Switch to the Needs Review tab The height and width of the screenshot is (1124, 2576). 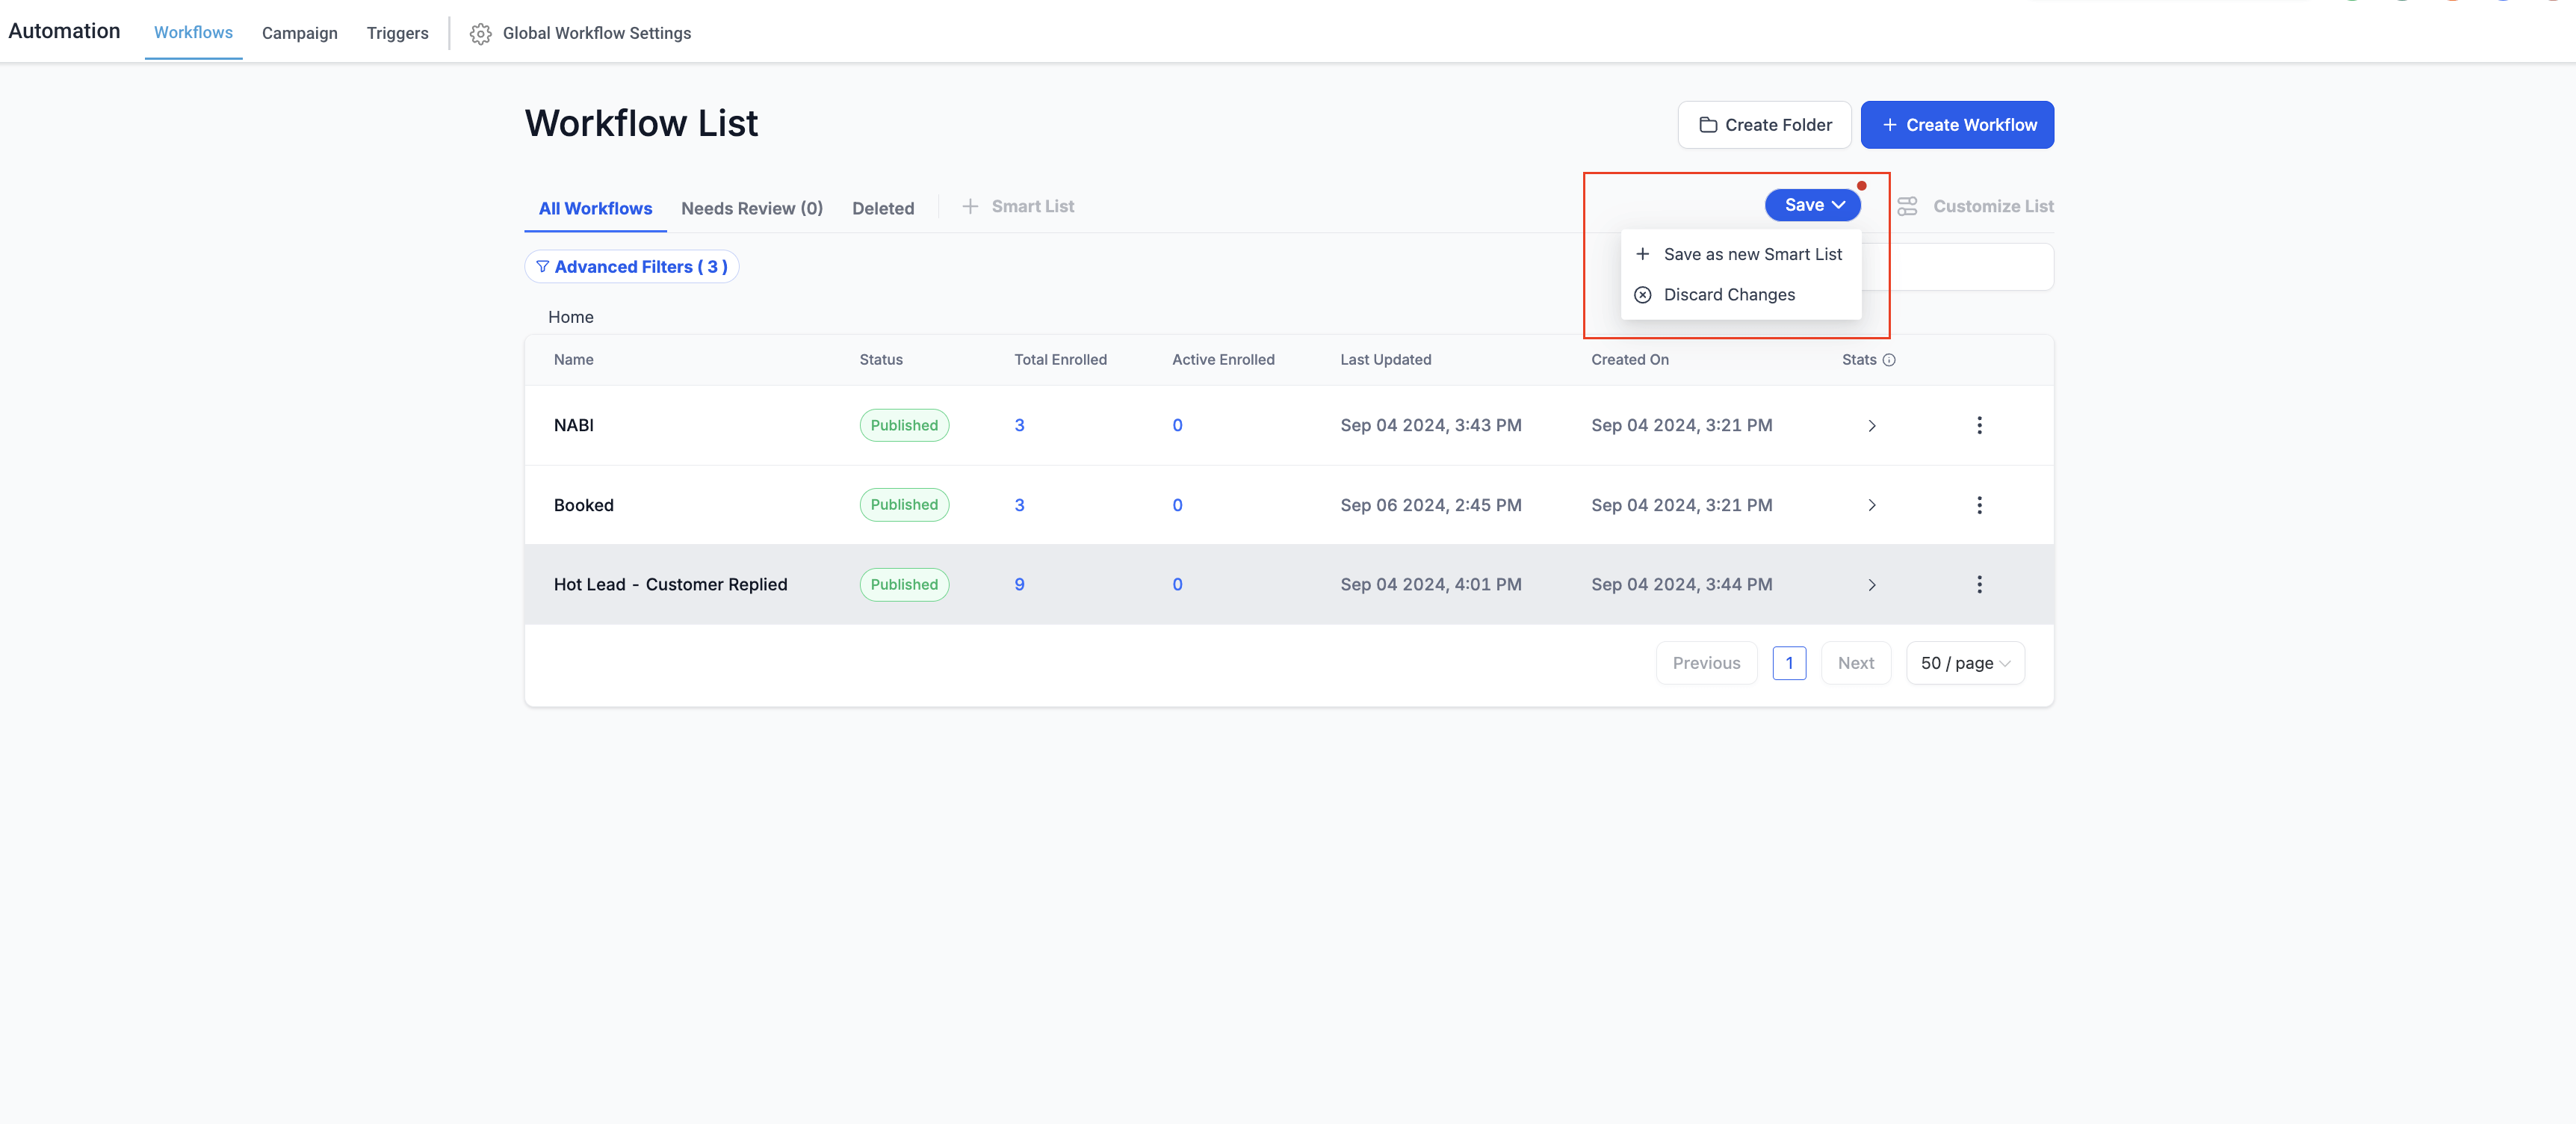(752, 208)
